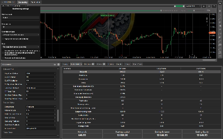The image size is (223, 139).
Task: Click the Ending Equity 10 646.95 box
Action: [x=202, y=133]
